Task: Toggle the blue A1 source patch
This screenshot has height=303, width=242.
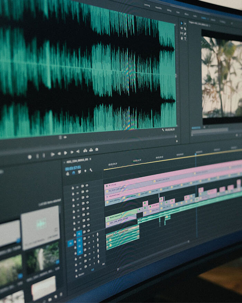Action: point(71,243)
